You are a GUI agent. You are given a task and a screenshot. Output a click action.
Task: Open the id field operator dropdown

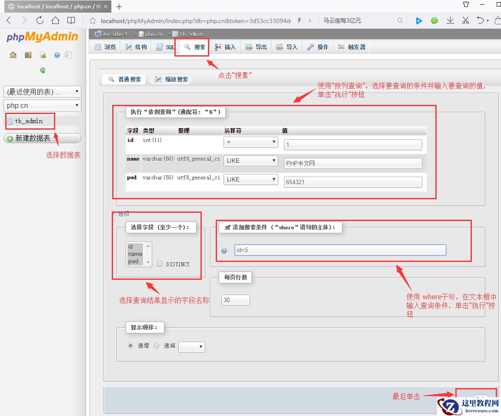click(x=251, y=142)
